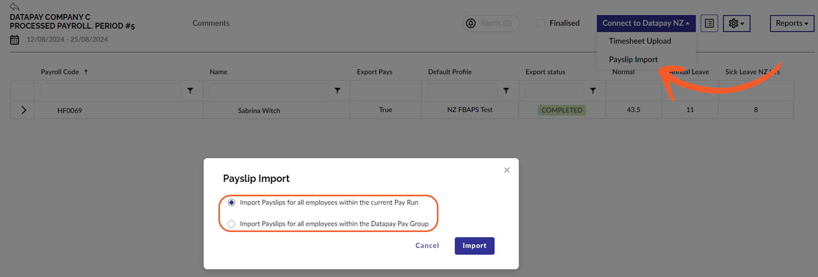Viewport: 818px width, 277px height.
Task: Click the True value under Export Pays
Action: (386, 110)
